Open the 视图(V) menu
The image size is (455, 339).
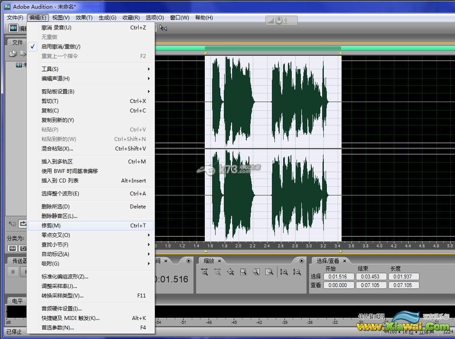click(x=61, y=18)
